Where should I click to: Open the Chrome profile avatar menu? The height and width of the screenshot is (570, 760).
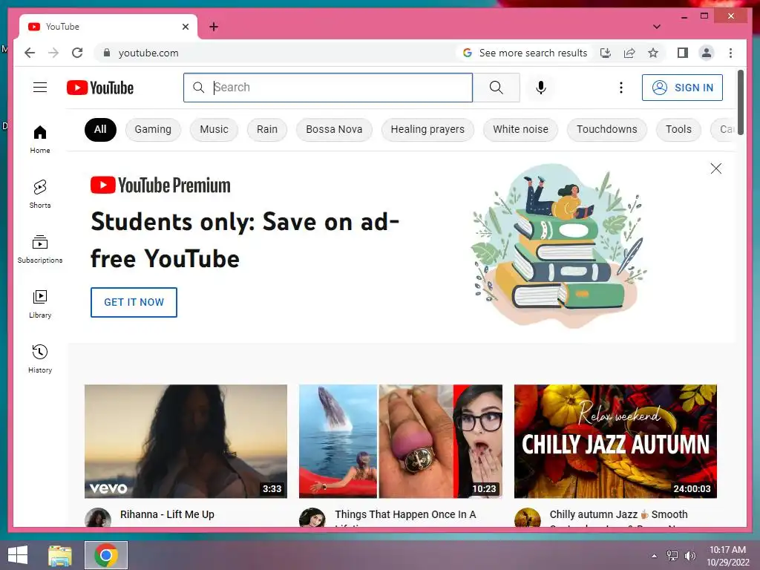tap(707, 53)
